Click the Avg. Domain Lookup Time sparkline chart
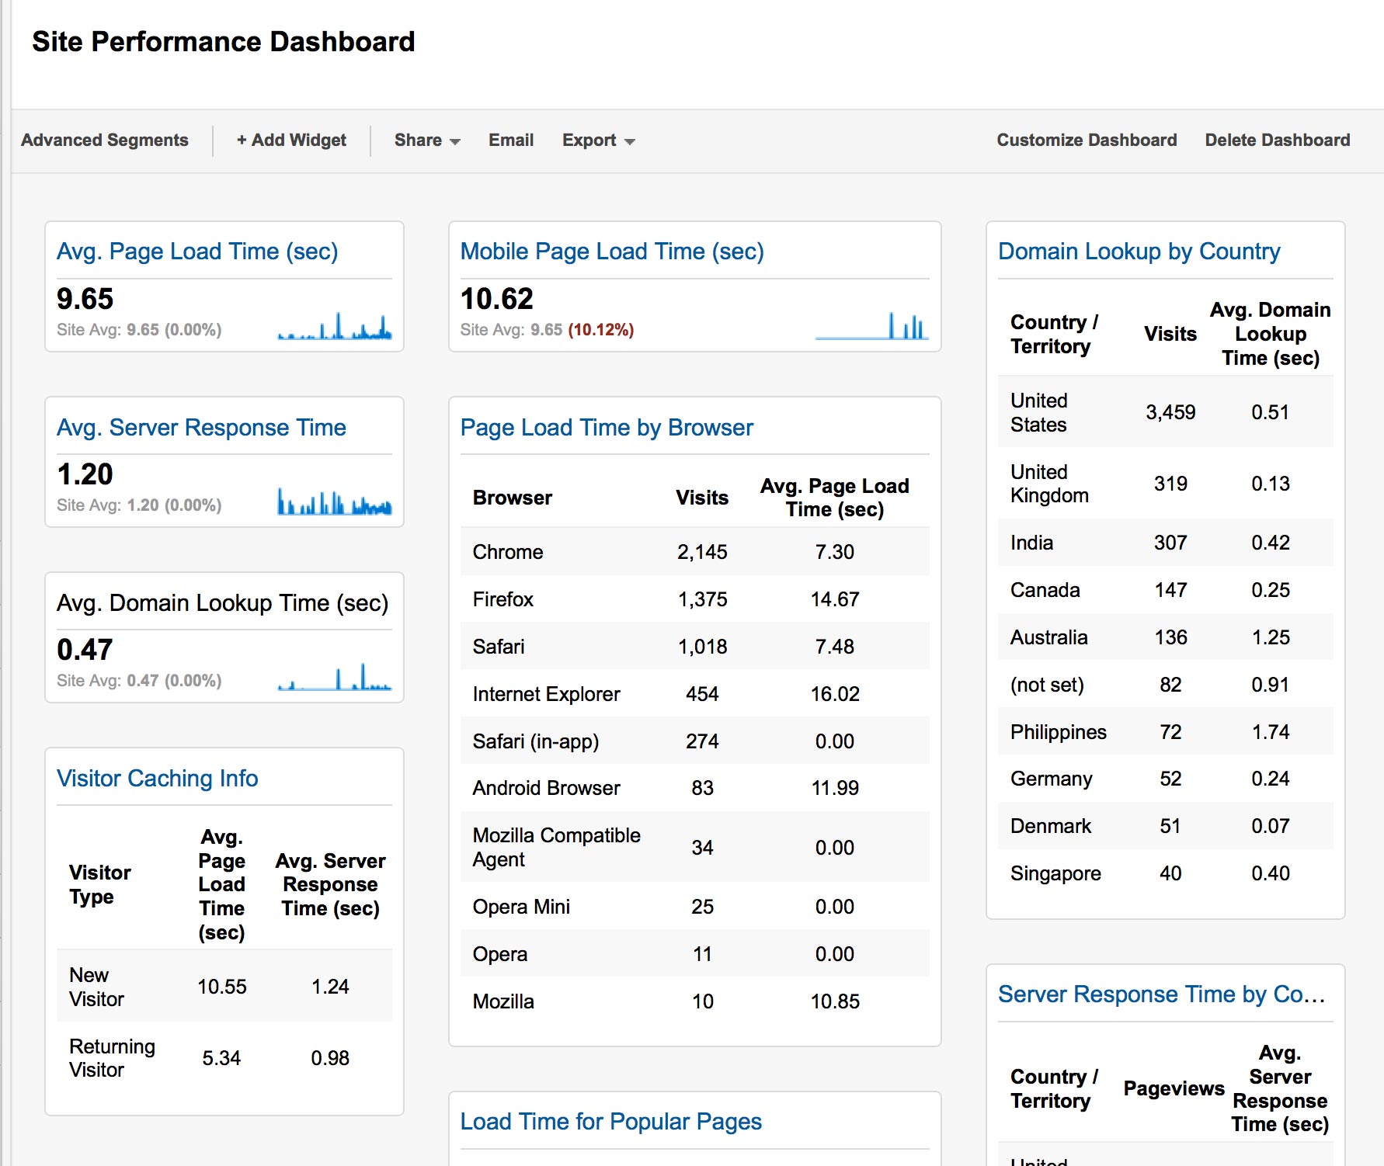The image size is (1384, 1166). coord(335,676)
